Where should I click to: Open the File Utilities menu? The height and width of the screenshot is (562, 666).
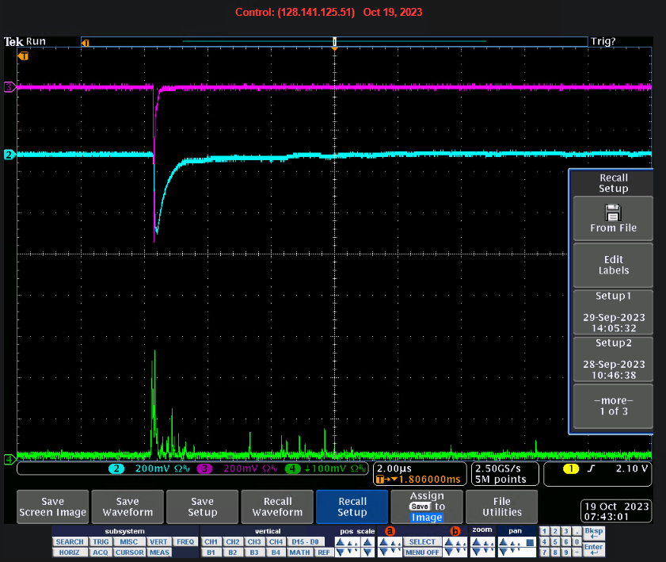pos(501,507)
